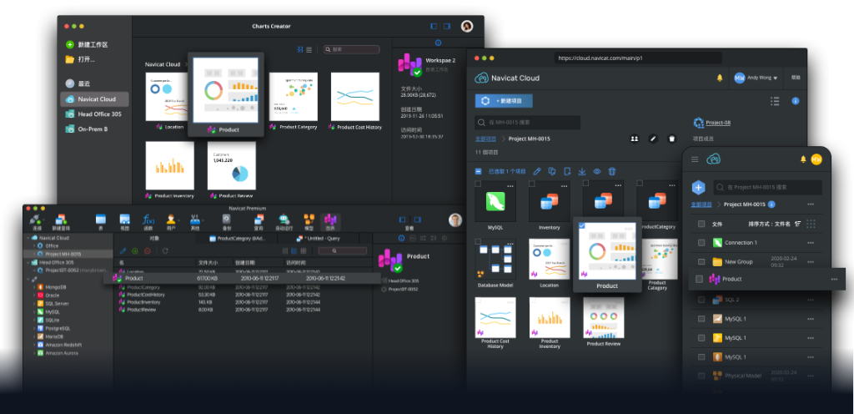
Task: Toggle the eye icon in cloud selection toolbar
Action: (x=597, y=171)
